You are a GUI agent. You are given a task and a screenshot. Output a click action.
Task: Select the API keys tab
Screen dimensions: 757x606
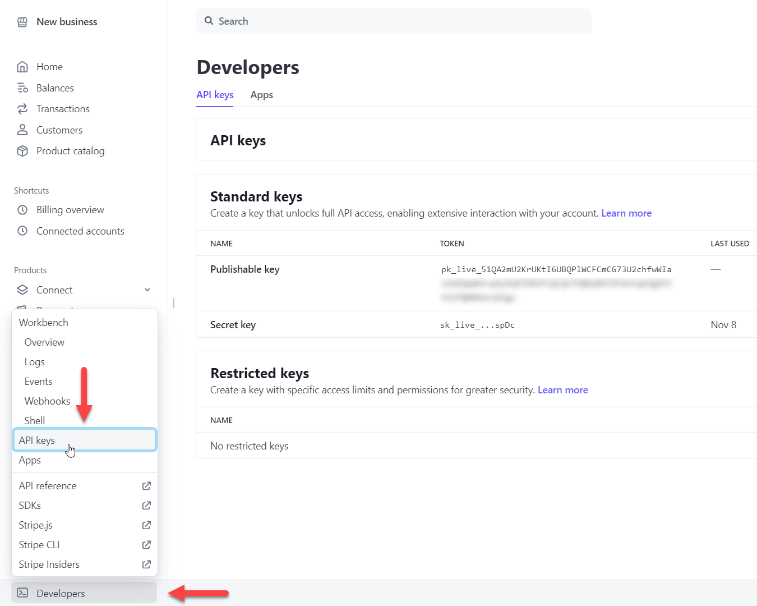(x=215, y=95)
